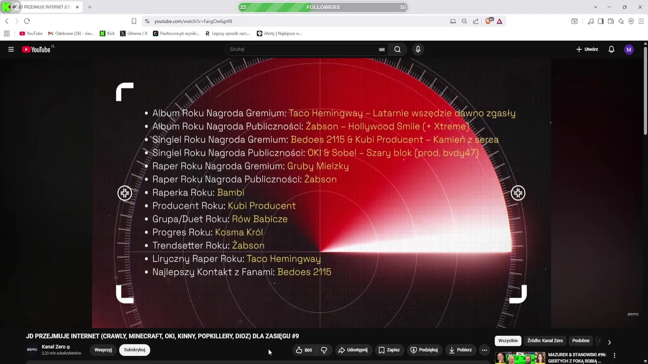This screenshot has height=364, width=648.
Task: Click the followers goal progress bar
Action: point(323,7)
